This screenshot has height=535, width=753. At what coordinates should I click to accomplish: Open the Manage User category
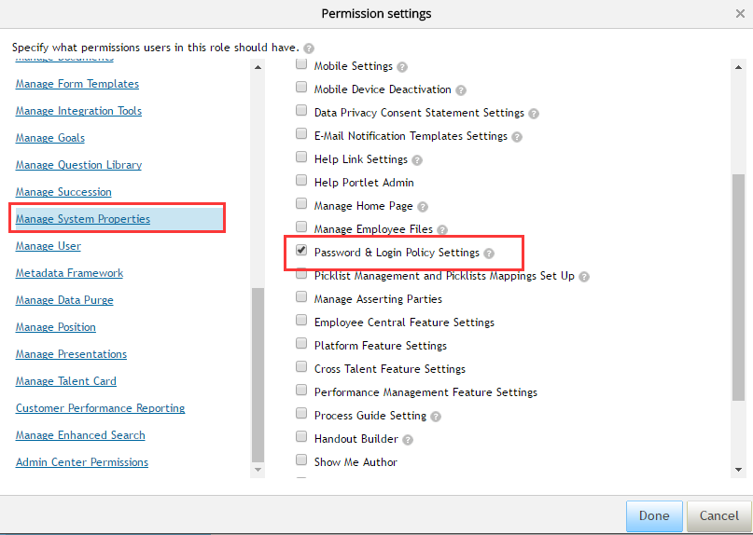pyautogui.click(x=48, y=246)
